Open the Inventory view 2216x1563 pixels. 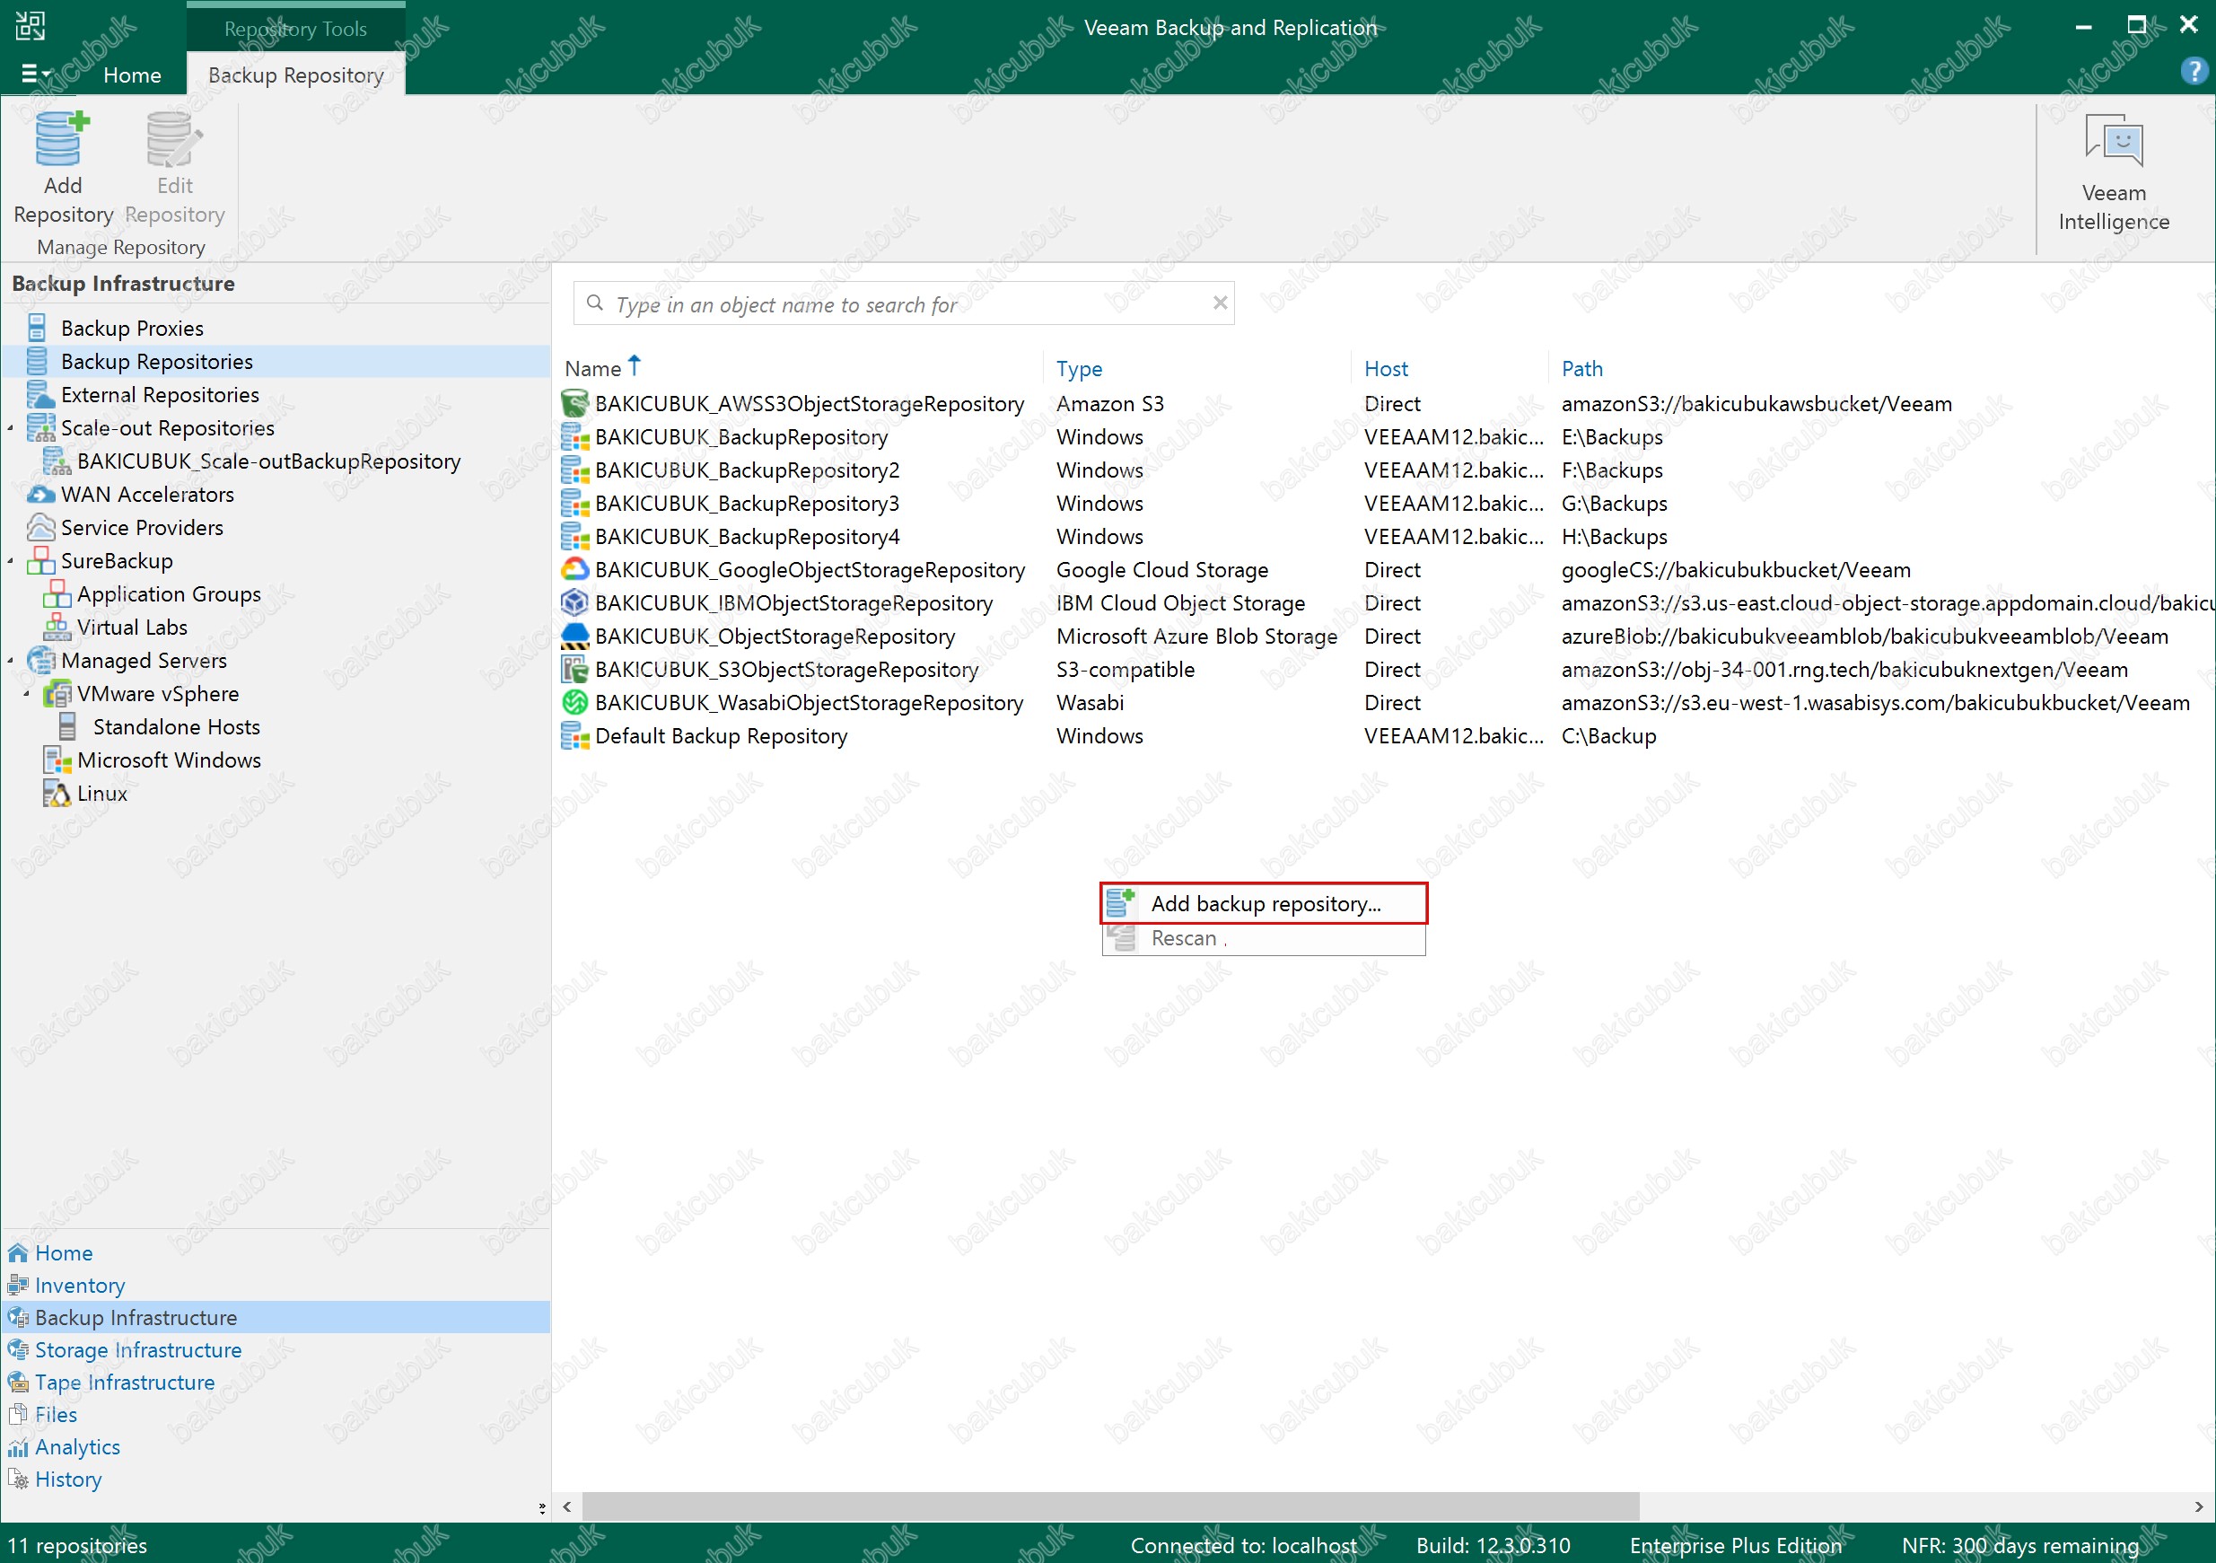80,1284
